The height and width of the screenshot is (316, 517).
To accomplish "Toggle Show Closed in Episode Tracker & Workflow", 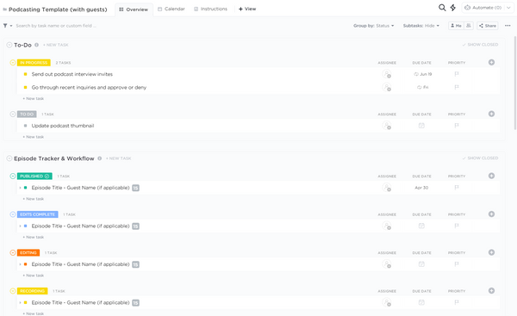I will click(x=480, y=158).
